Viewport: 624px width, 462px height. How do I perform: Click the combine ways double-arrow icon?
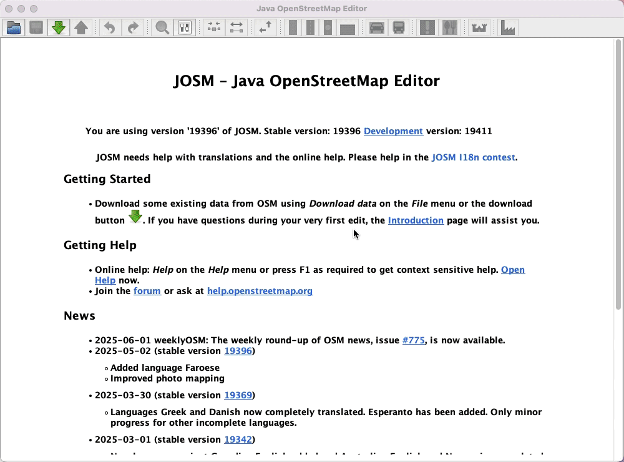236,27
